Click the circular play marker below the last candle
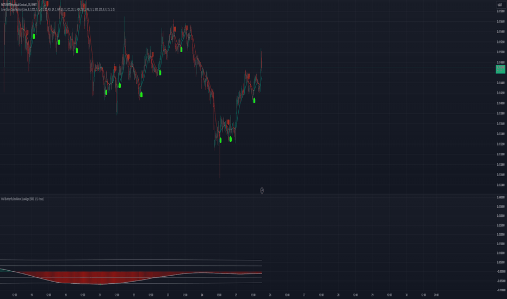Image resolution: width=507 pixels, height=299 pixels. (262, 191)
